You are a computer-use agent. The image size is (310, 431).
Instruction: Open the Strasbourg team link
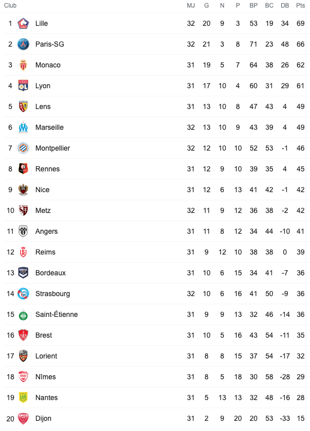click(53, 294)
